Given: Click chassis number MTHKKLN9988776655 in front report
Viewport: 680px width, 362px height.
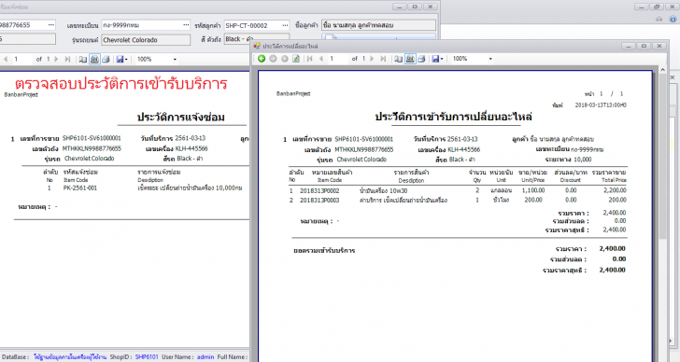Looking at the screenshot, I should (x=364, y=149).
